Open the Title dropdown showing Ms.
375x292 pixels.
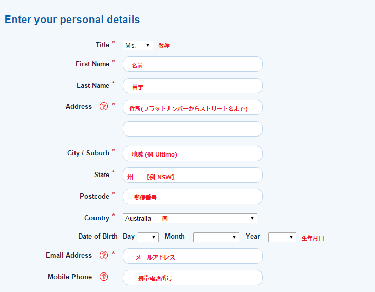(138, 45)
